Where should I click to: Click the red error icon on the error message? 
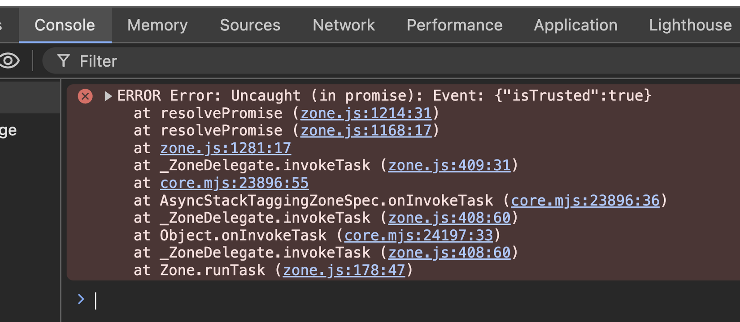point(85,96)
